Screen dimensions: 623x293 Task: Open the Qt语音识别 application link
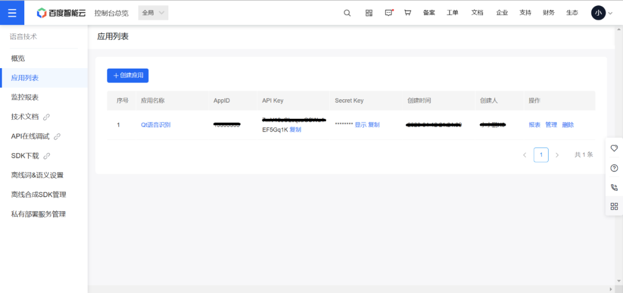[x=156, y=125]
